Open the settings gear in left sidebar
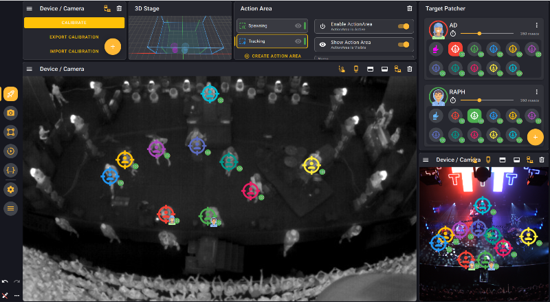 (x=11, y=189)
